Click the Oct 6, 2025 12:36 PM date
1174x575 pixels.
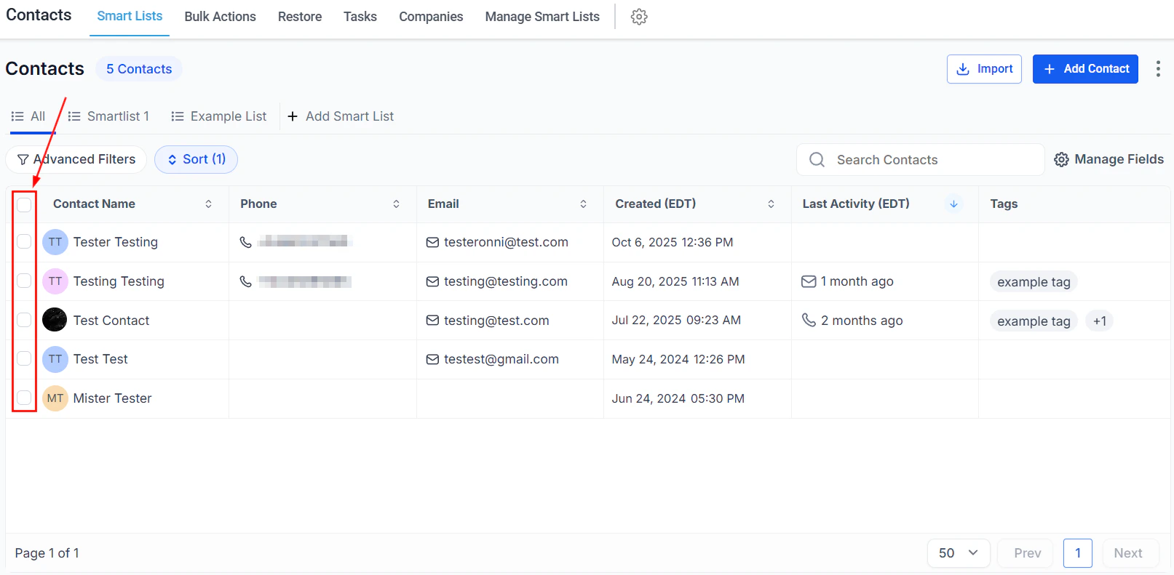click(673, 242)
